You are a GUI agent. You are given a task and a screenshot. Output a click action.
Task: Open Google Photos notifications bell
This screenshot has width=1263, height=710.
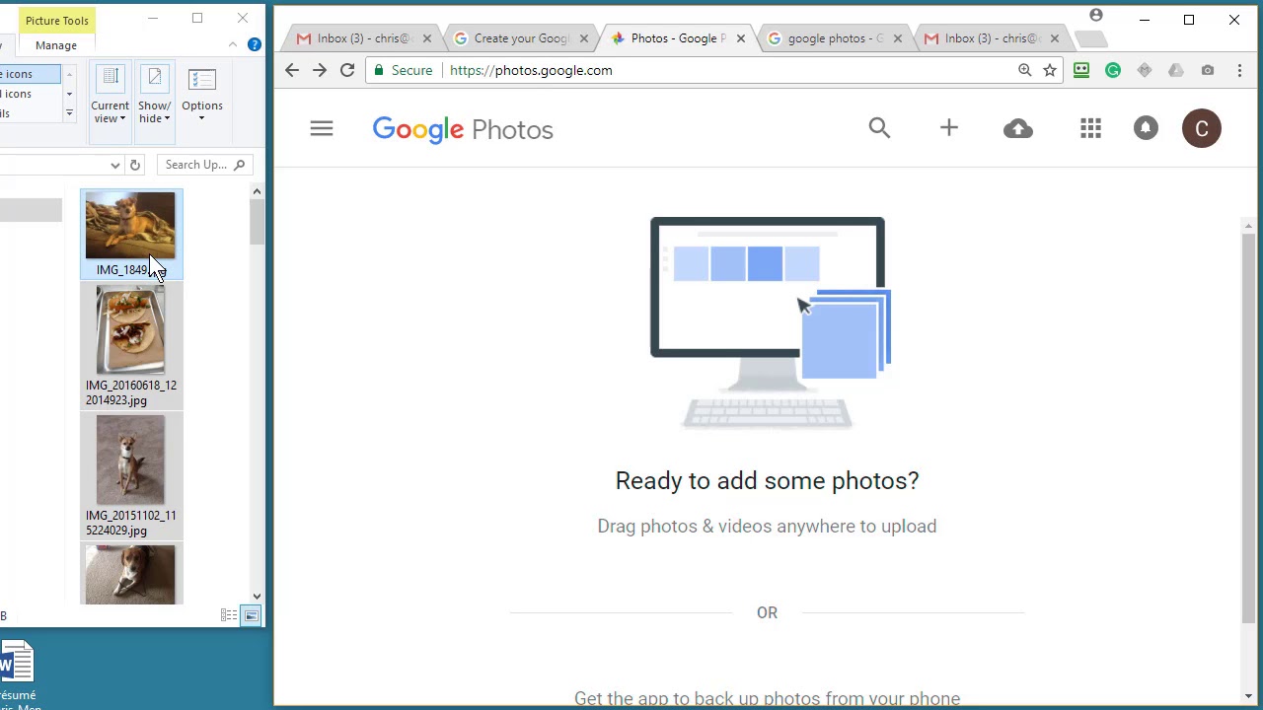pos(1146,128)
